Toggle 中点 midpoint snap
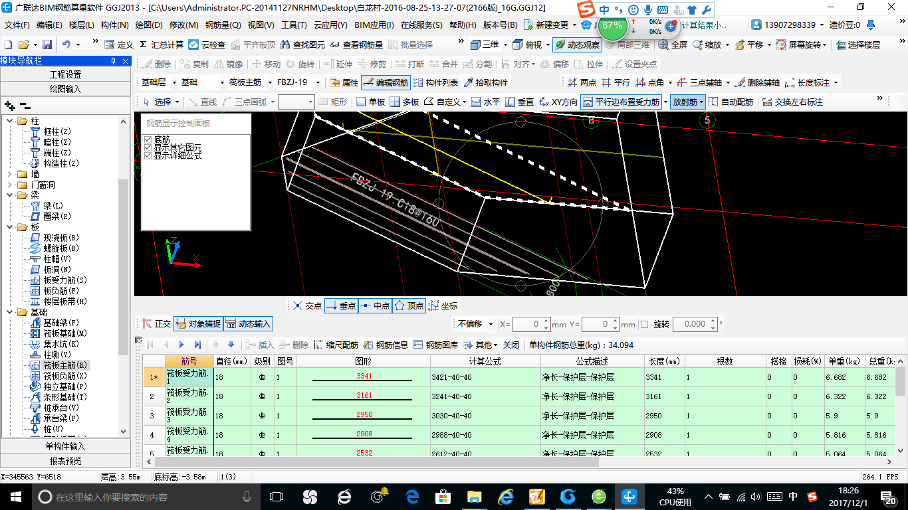The height and width of the screenshot is (510, 908). 376,305
